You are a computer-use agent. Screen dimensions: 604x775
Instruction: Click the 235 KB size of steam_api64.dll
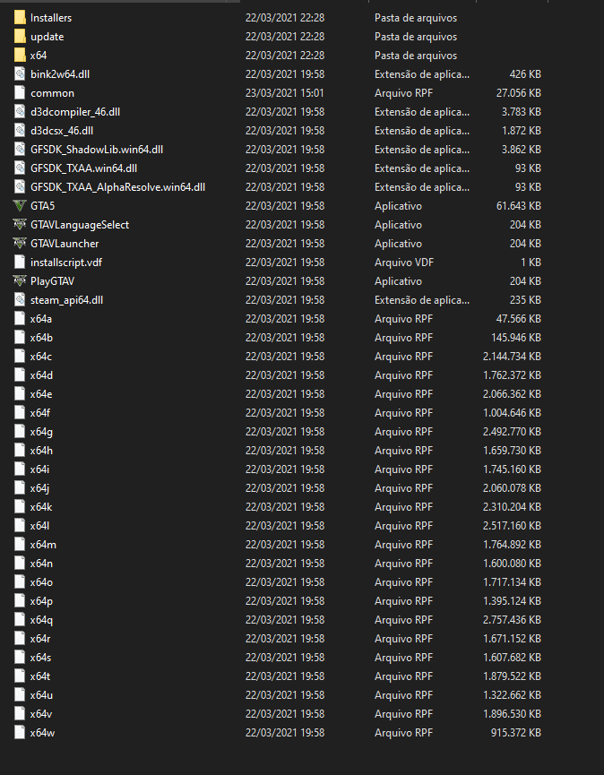tap(525, 299)
